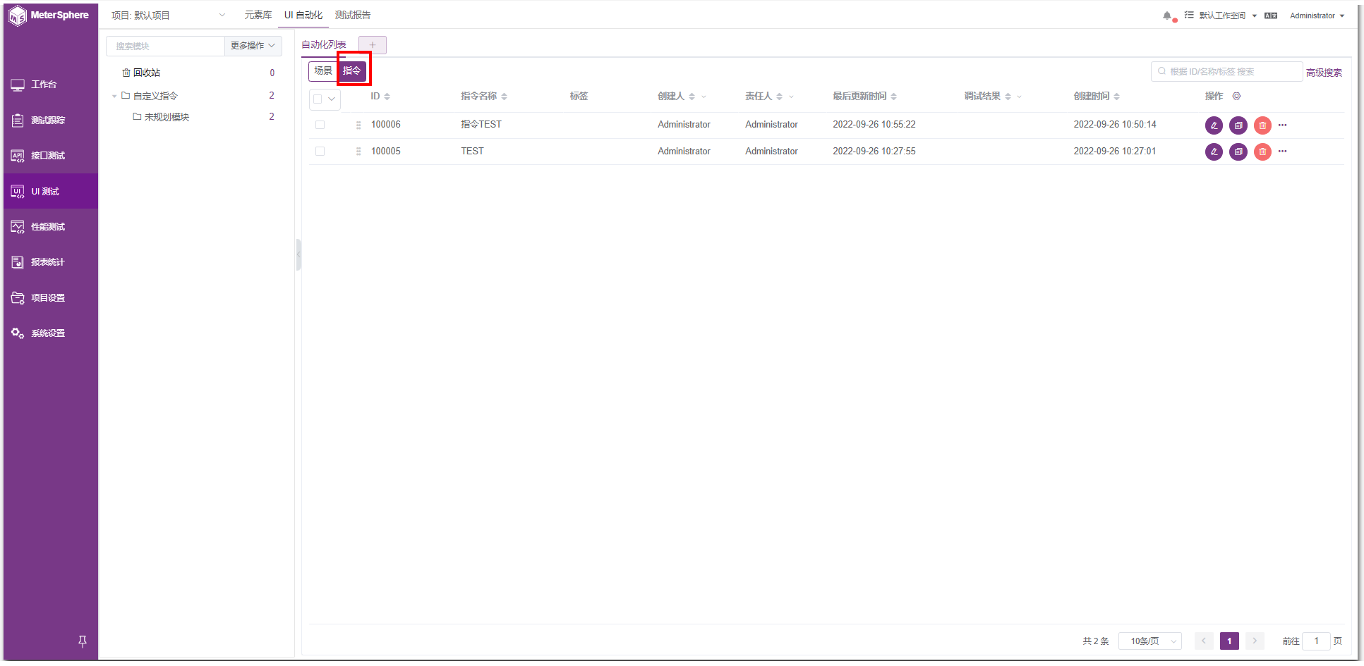The image size is (1364, 666).
Task: Open 高级搜索 advanced search
Action: click(1324, 73)
